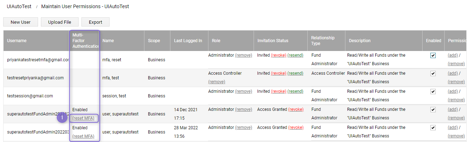Viewport: 472px width, 142px height.
Task: Click the Export button
Action: point(95,22)
